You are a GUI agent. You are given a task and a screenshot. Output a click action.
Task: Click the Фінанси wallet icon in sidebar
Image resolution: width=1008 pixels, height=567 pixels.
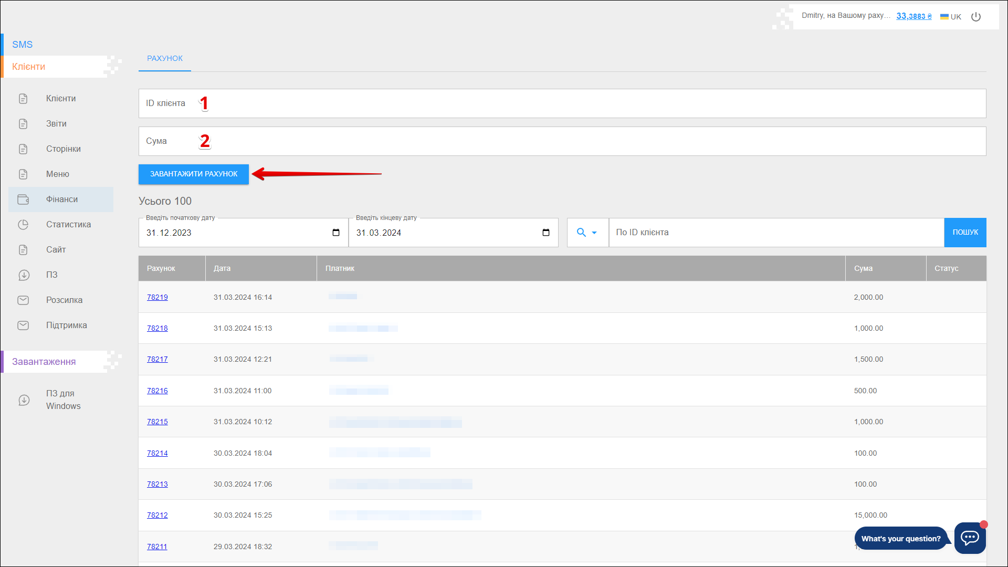[23, 199]
